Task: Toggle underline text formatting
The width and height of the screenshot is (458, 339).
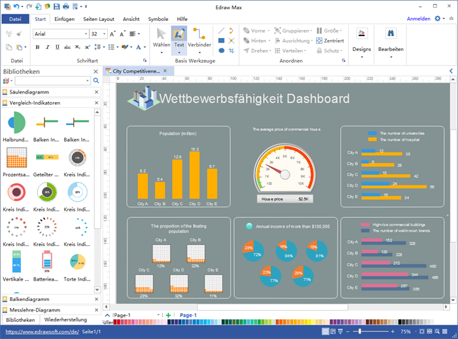Action: click(x=59, y=48)
